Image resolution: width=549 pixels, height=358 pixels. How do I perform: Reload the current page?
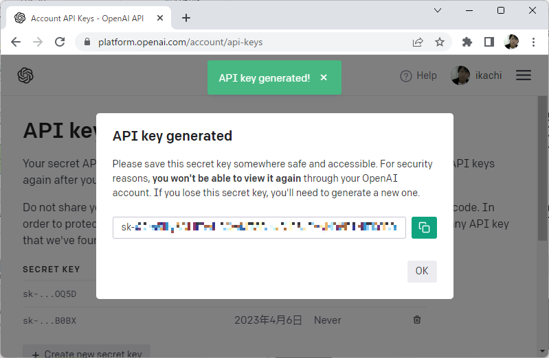click(60, 42)
